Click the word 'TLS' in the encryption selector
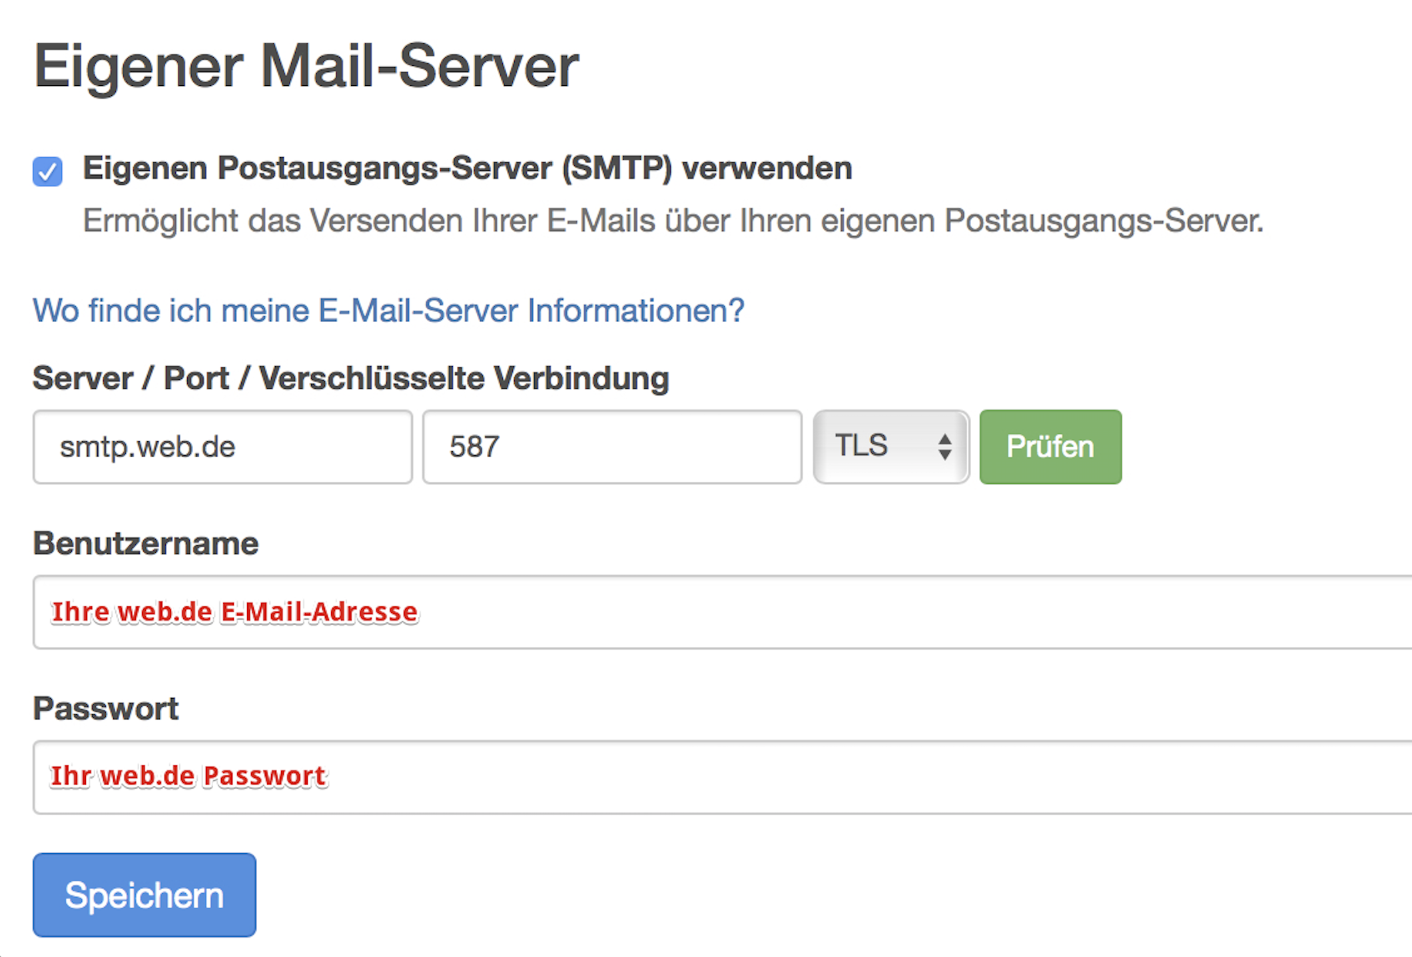This screenshot has width=1412, height=957. [861, 445]
